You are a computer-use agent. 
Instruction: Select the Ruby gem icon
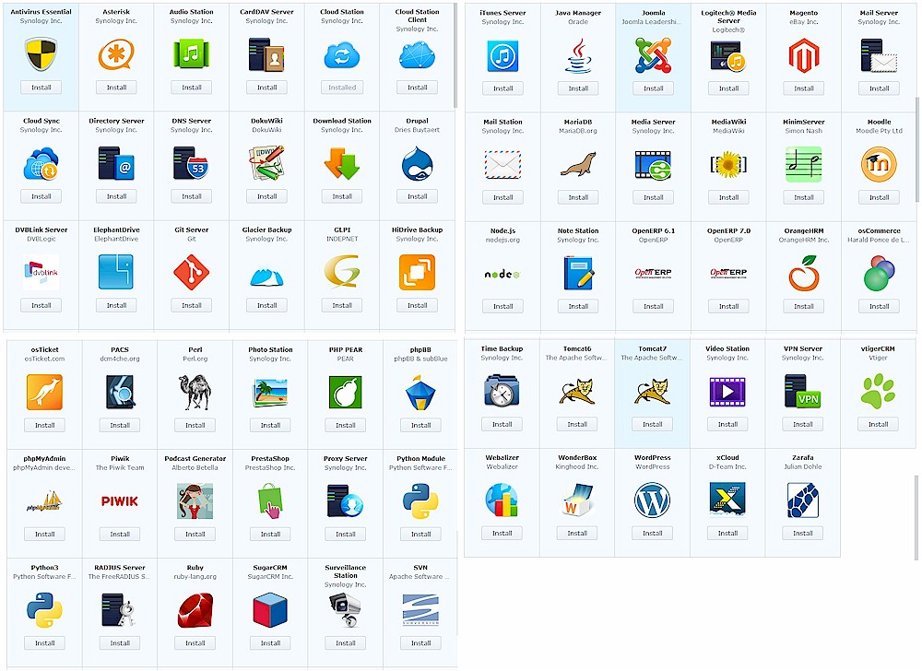(195, 610)
